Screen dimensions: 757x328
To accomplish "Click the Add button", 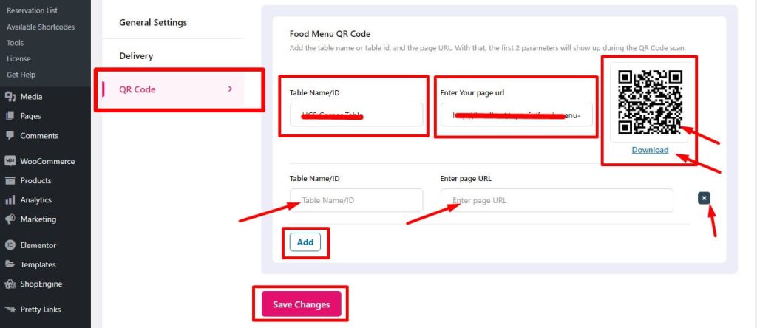I will coord(305,242).
